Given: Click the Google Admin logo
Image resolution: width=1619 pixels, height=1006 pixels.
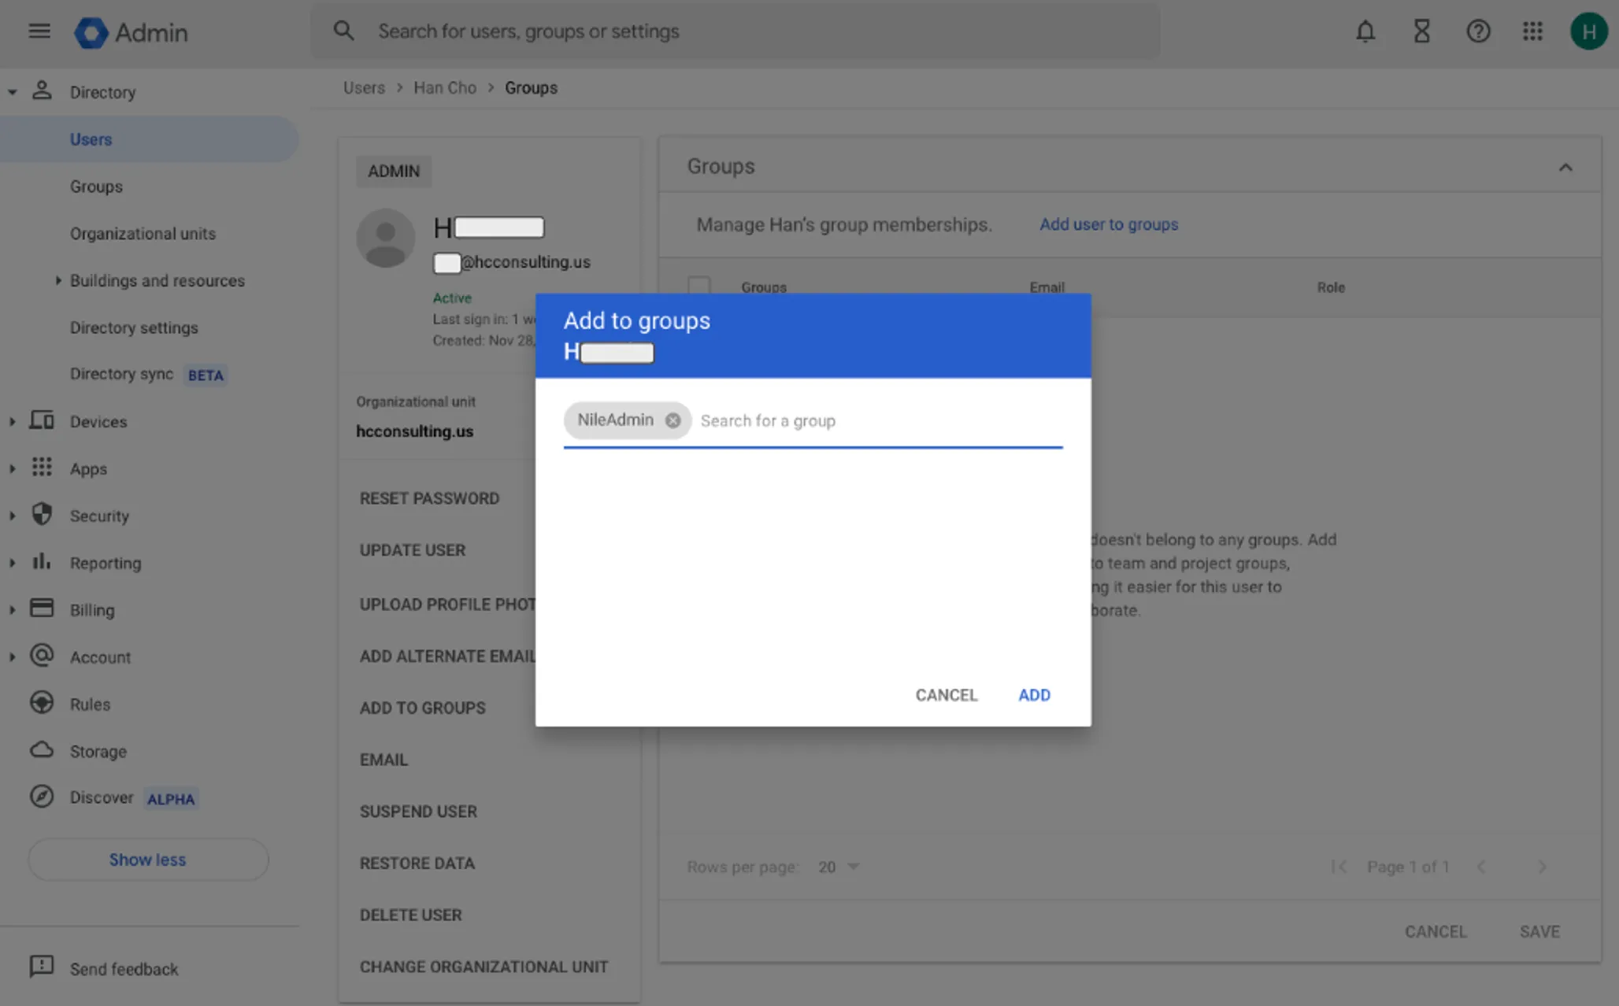Looking at the screenshot, I should pos(131,32).
